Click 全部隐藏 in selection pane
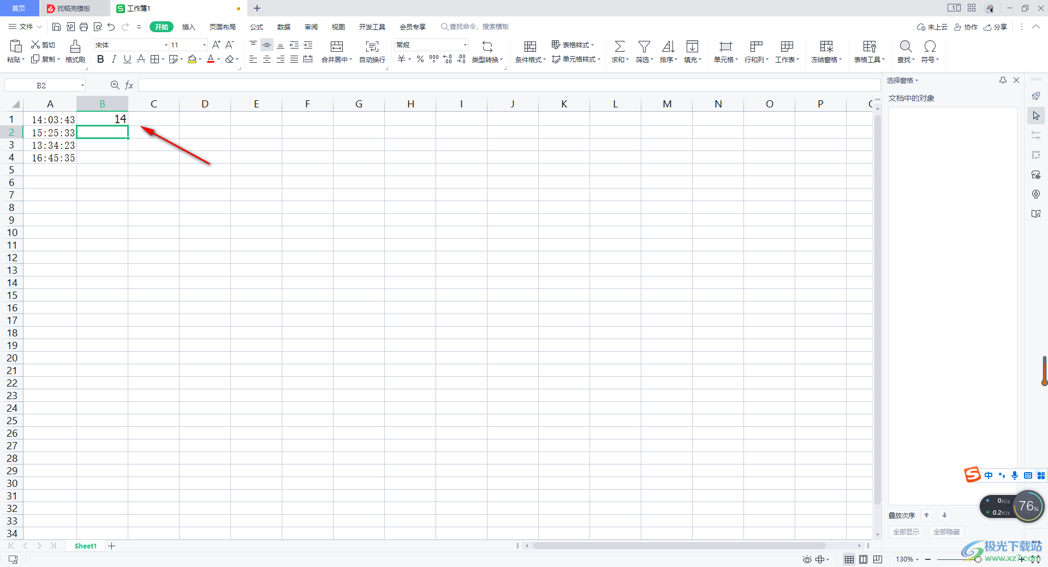Image resolution: width=1048 pixels, height=567 pixels. [x=946, y=532]
